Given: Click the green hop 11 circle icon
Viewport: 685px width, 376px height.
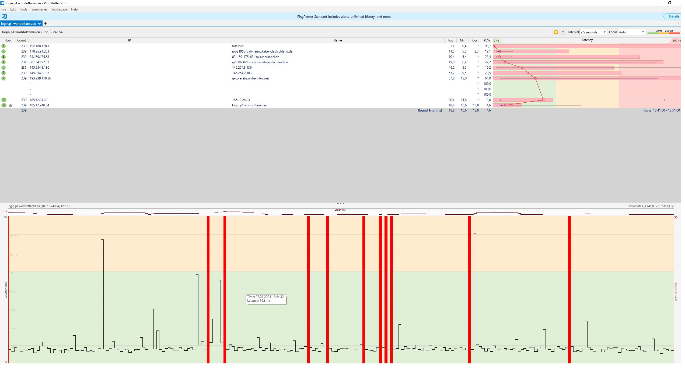Looking at the screenshot, I should [x=4, y=100].
